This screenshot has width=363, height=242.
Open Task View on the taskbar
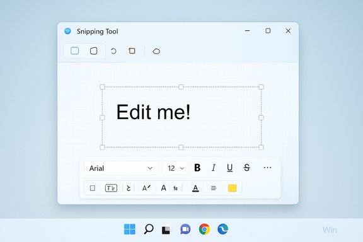tap(166, 229)
